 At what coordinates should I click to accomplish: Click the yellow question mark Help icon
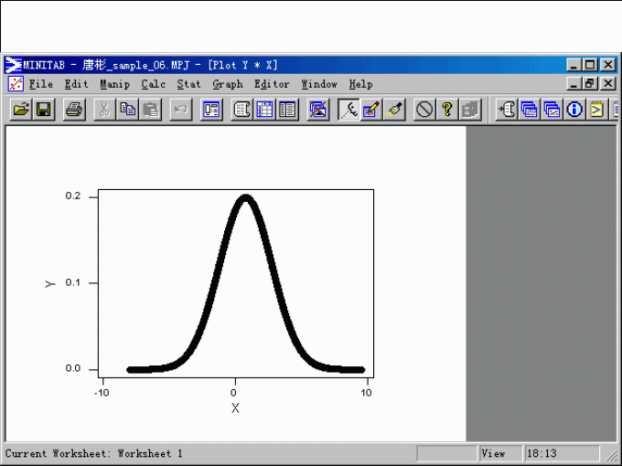click(446, 110)
